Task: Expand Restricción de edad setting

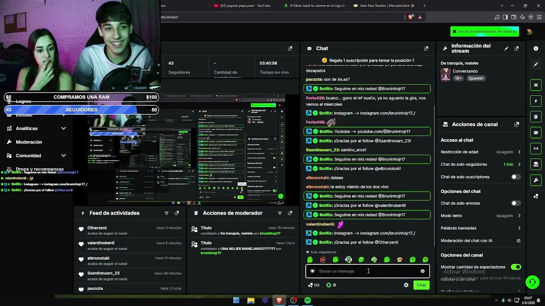Action: 481,152
